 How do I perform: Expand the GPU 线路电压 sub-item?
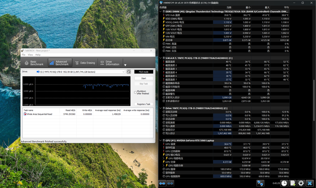point(163,159)
